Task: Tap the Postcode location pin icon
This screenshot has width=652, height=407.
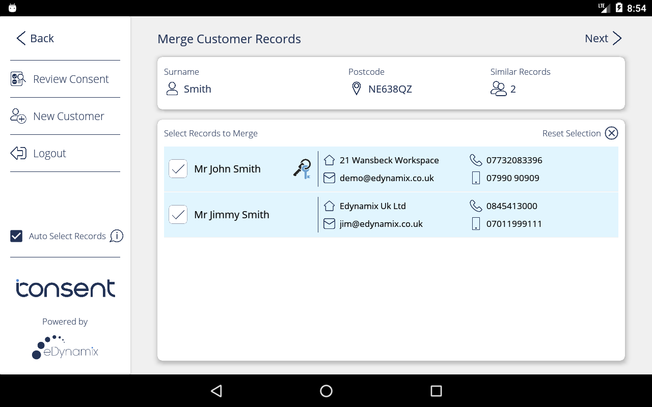Action: point(357,89)
